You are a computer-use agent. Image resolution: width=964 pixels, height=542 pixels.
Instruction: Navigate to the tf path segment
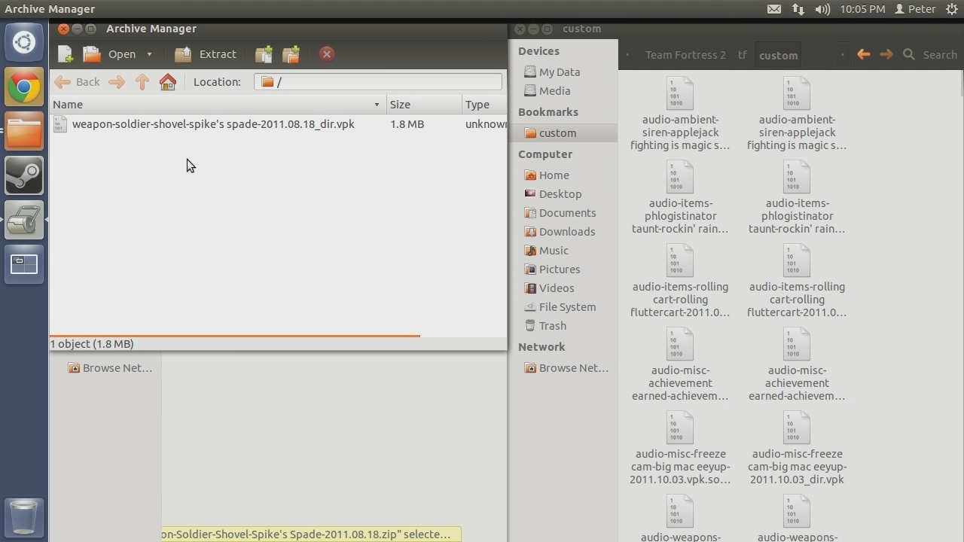(x=743, y=55)
